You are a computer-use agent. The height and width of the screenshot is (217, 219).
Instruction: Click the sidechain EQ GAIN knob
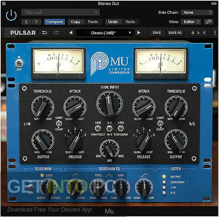121,187
